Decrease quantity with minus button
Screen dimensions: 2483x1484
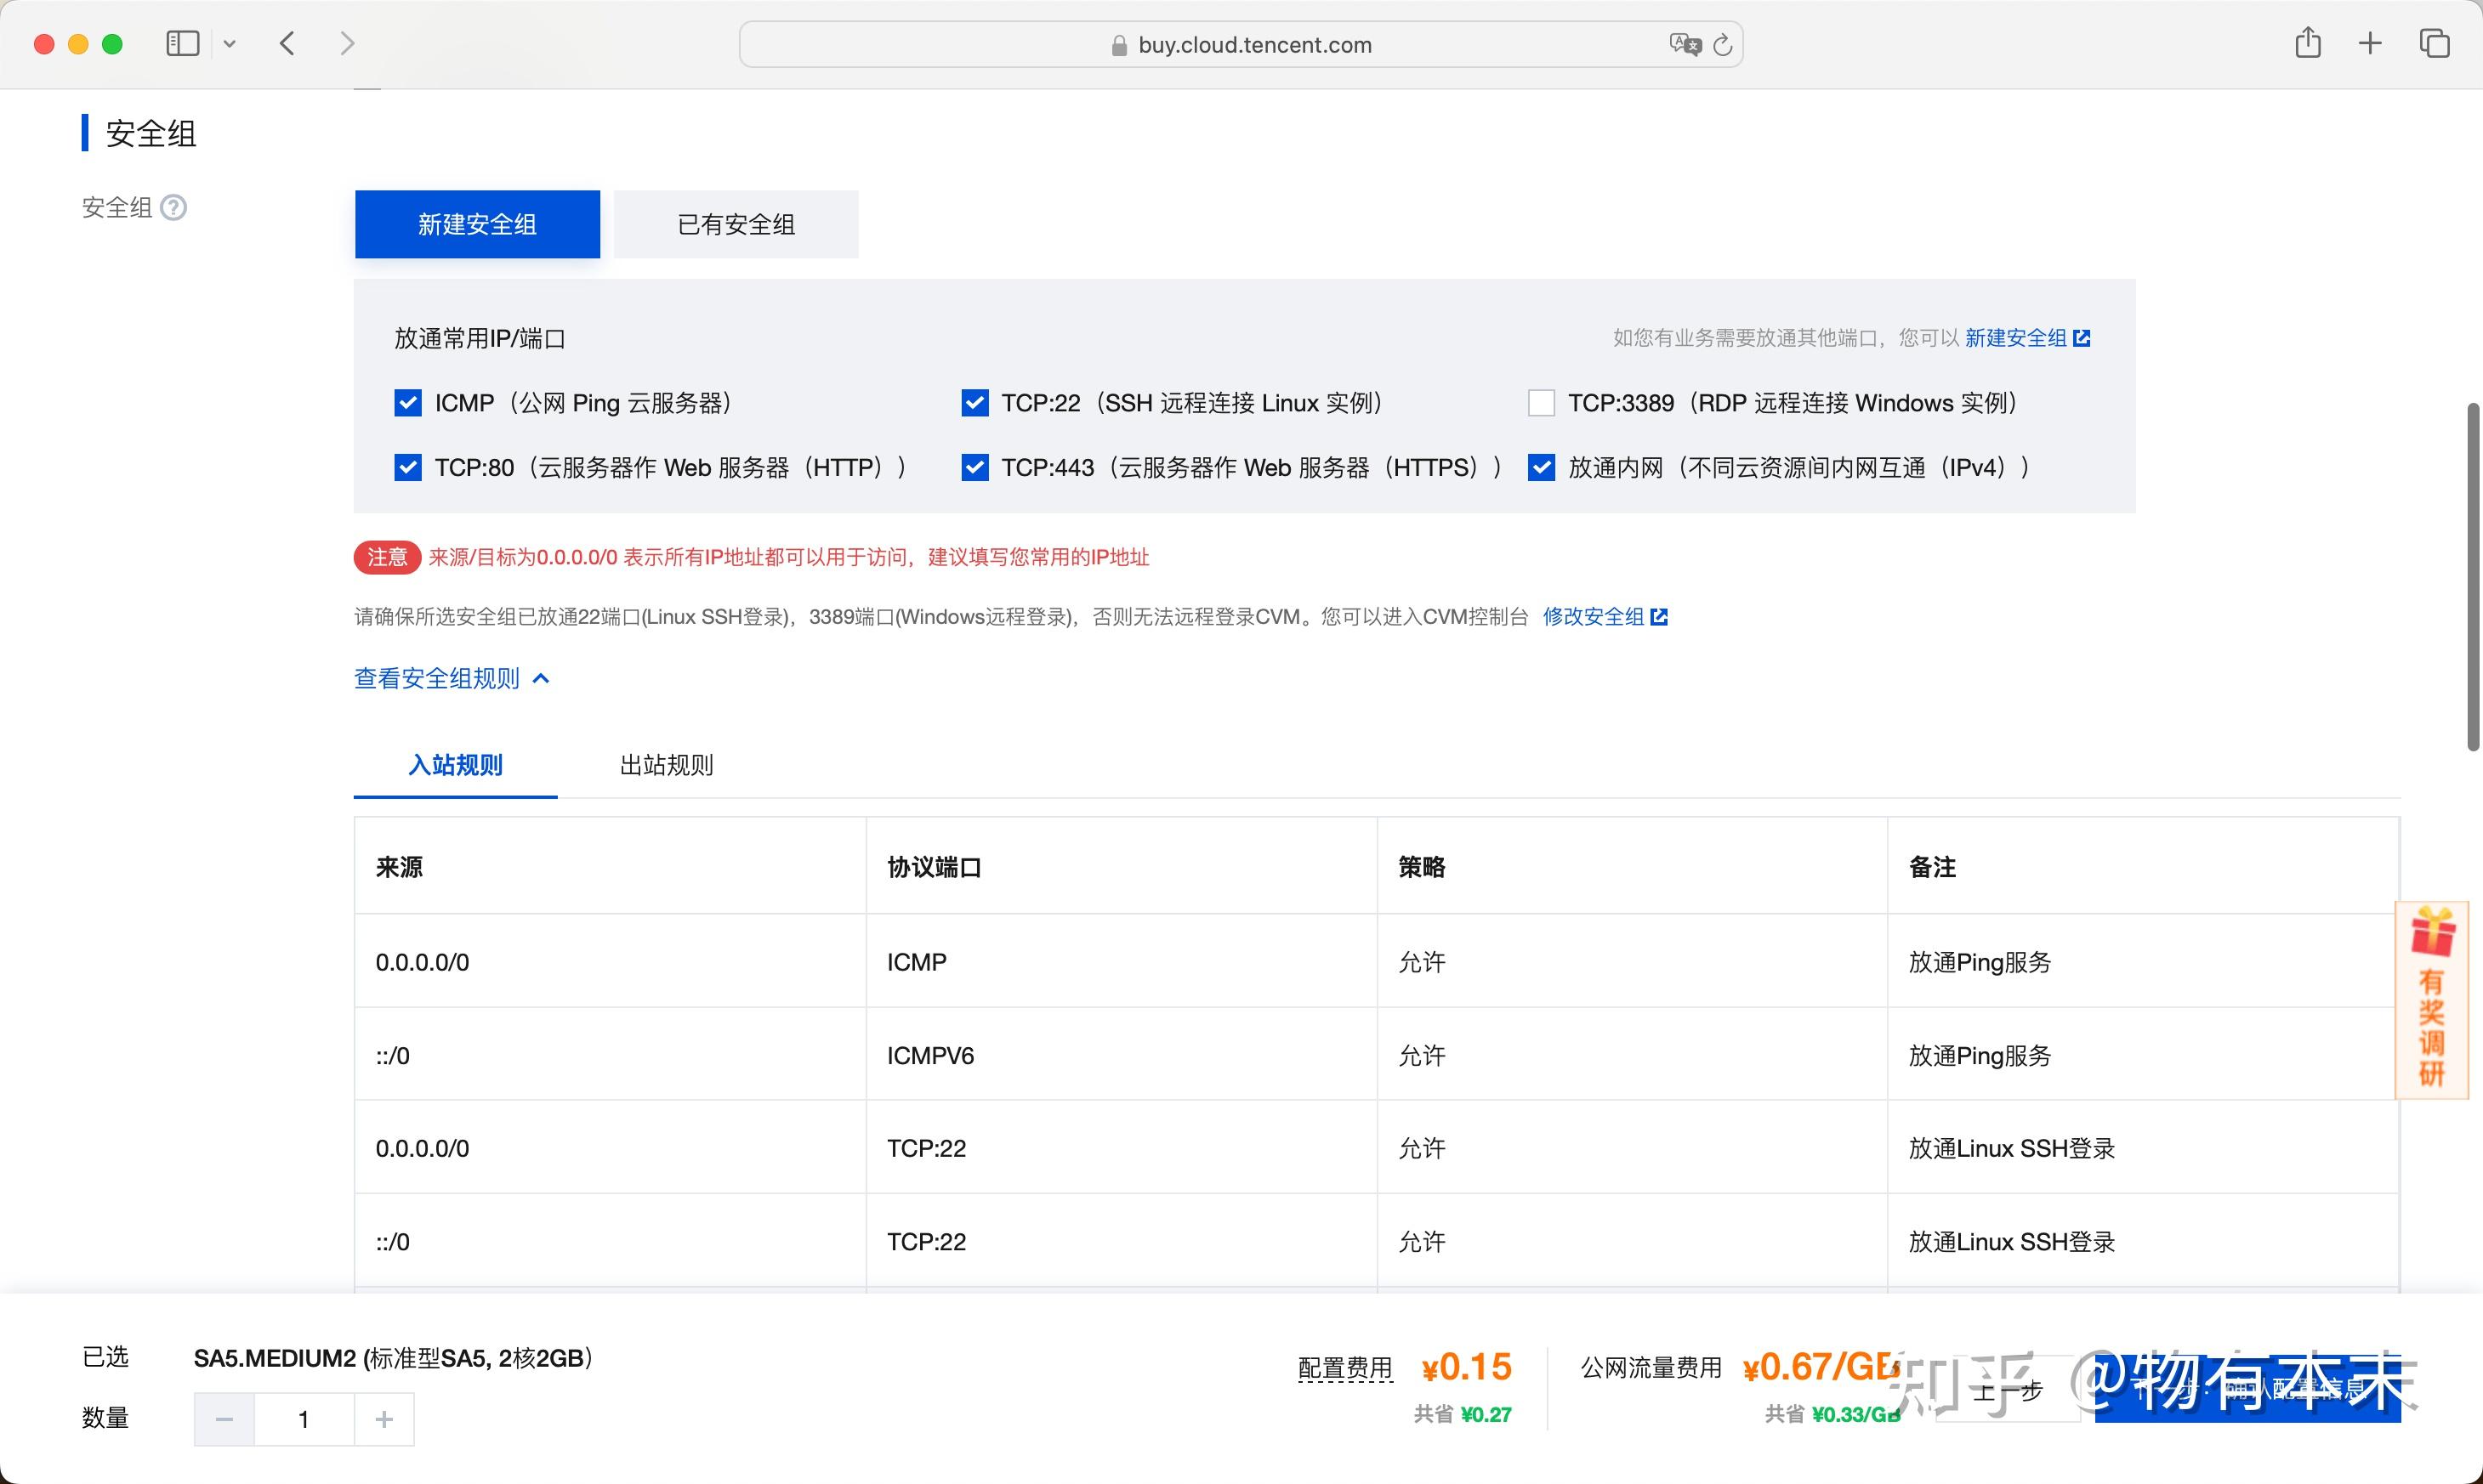[224, 1419]
